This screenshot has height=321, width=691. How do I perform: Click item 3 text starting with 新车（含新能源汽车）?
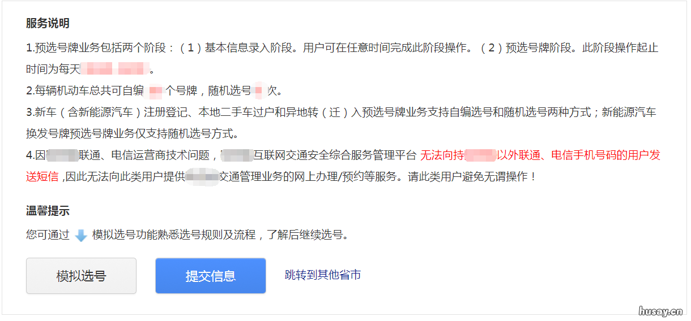point(342,123)
